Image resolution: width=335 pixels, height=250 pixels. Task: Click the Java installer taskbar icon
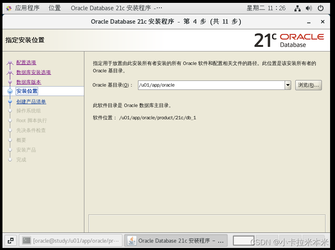[132, 241]
